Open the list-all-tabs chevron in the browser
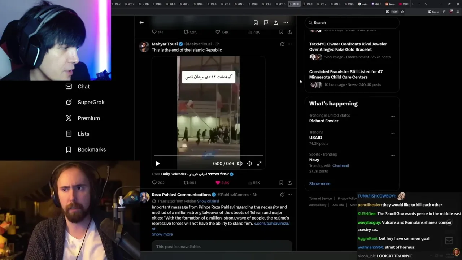The width and height of the screenshot is (462, 260). 426,4
